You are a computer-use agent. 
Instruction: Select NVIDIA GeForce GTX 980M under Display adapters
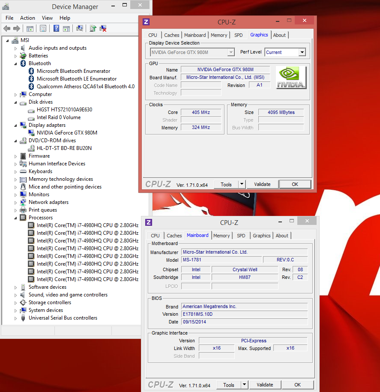coord(67,133)
